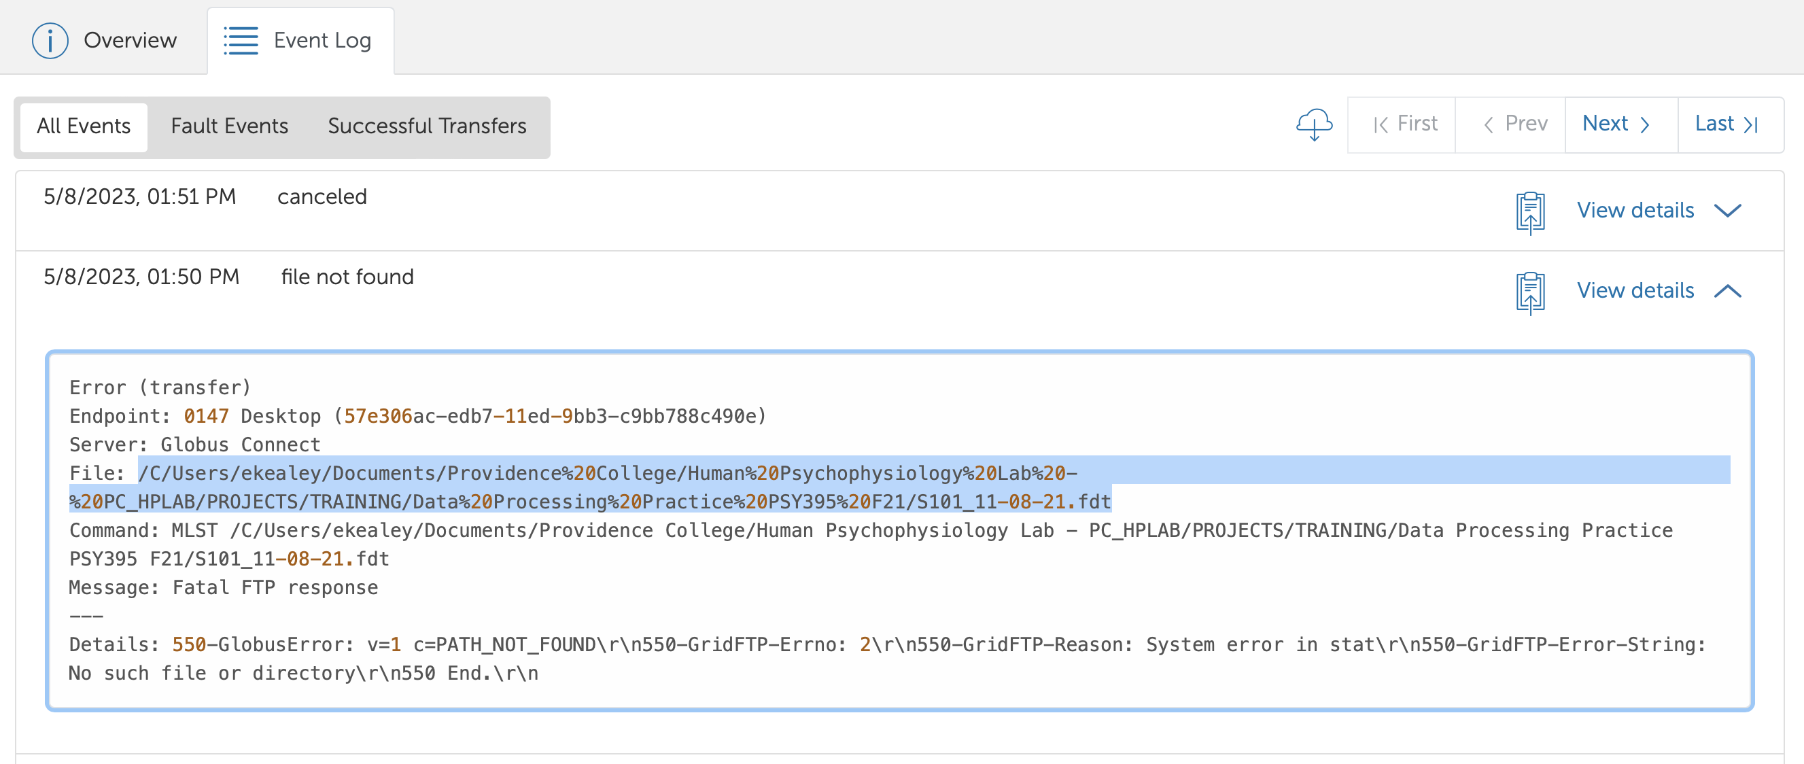
Task: Click the Endpoint 0147 Desktop line
Action: [418, 417]
